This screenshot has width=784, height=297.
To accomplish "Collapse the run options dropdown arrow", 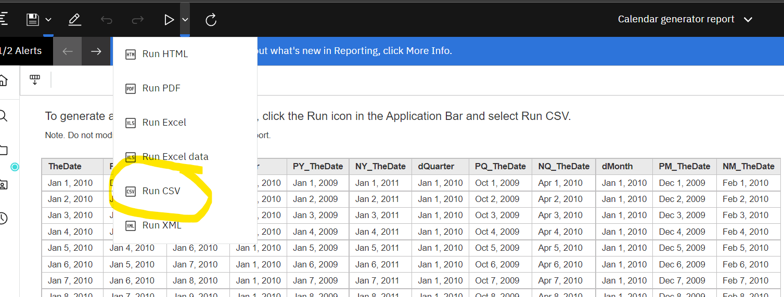I will (x=185, y=20).
